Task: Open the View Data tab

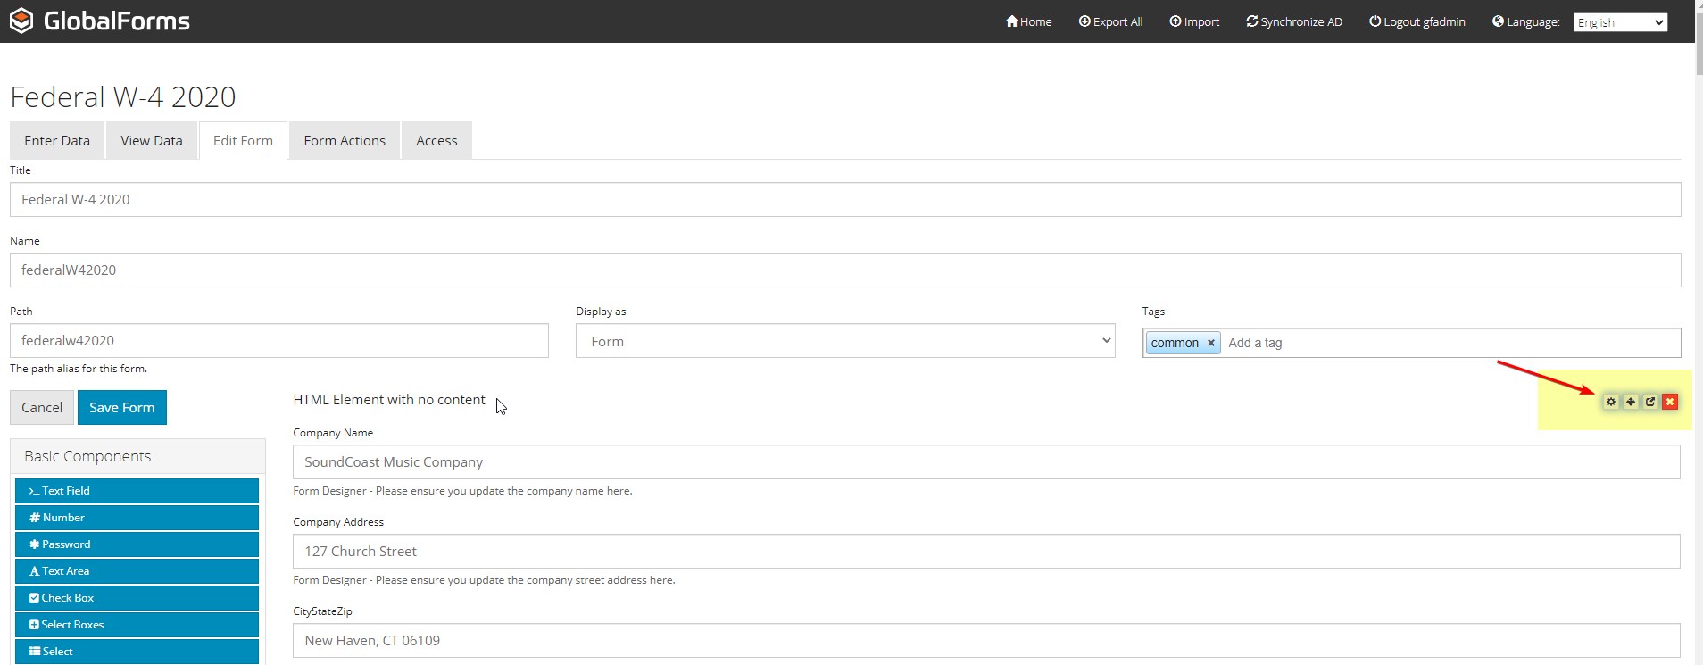Action: [151, 141]
